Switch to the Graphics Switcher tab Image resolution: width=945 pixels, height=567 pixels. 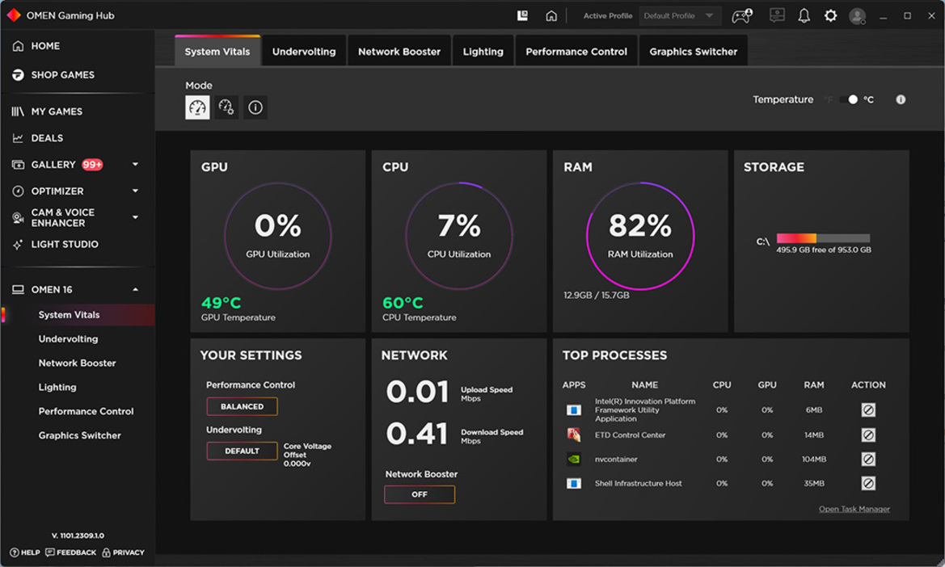tap(693, 51)
